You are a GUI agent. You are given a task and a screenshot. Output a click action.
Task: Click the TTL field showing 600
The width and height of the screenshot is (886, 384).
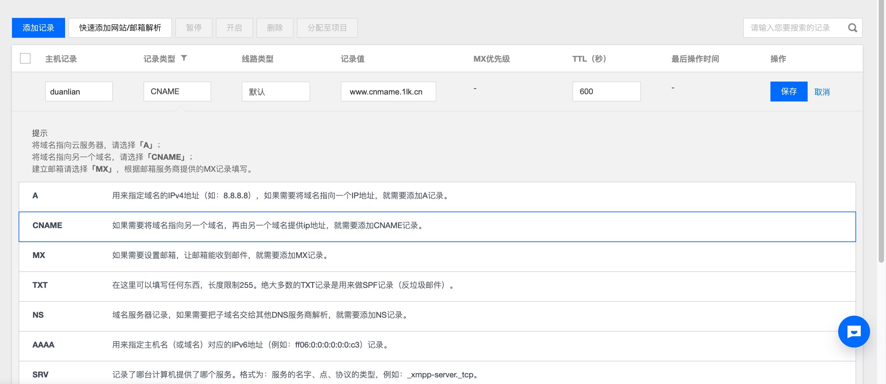tap(606, 92)
